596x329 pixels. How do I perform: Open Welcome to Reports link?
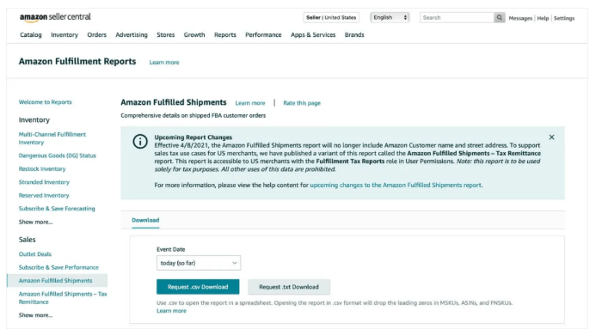46,102
